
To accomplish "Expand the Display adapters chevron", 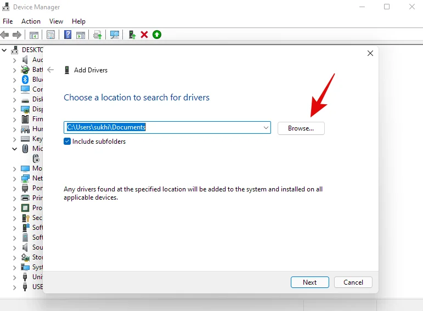I will (x=15, y=109).
